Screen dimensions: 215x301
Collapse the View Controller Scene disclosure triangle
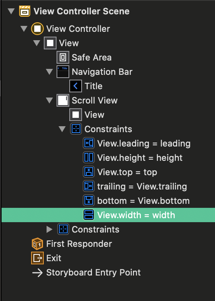11,11
